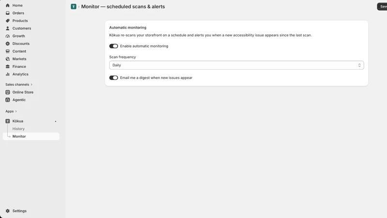Click the Products tag icon

coord(8,20)
